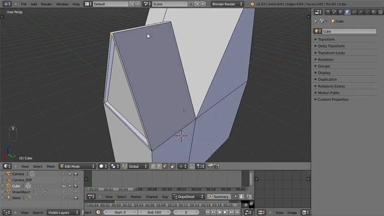This screenshot has width=384, height=216.
Task: Select DrawObject in the outliner
Action: pyautogui.click(x=21, y=192)
